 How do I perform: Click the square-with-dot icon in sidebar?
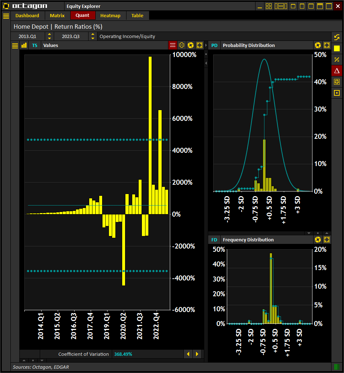(x=337, y=93)
